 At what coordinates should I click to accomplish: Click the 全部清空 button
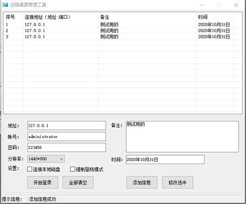78,182
